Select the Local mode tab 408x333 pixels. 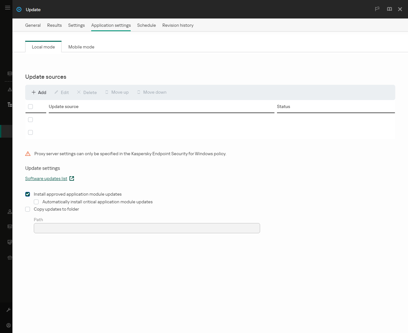coord(43,47)
